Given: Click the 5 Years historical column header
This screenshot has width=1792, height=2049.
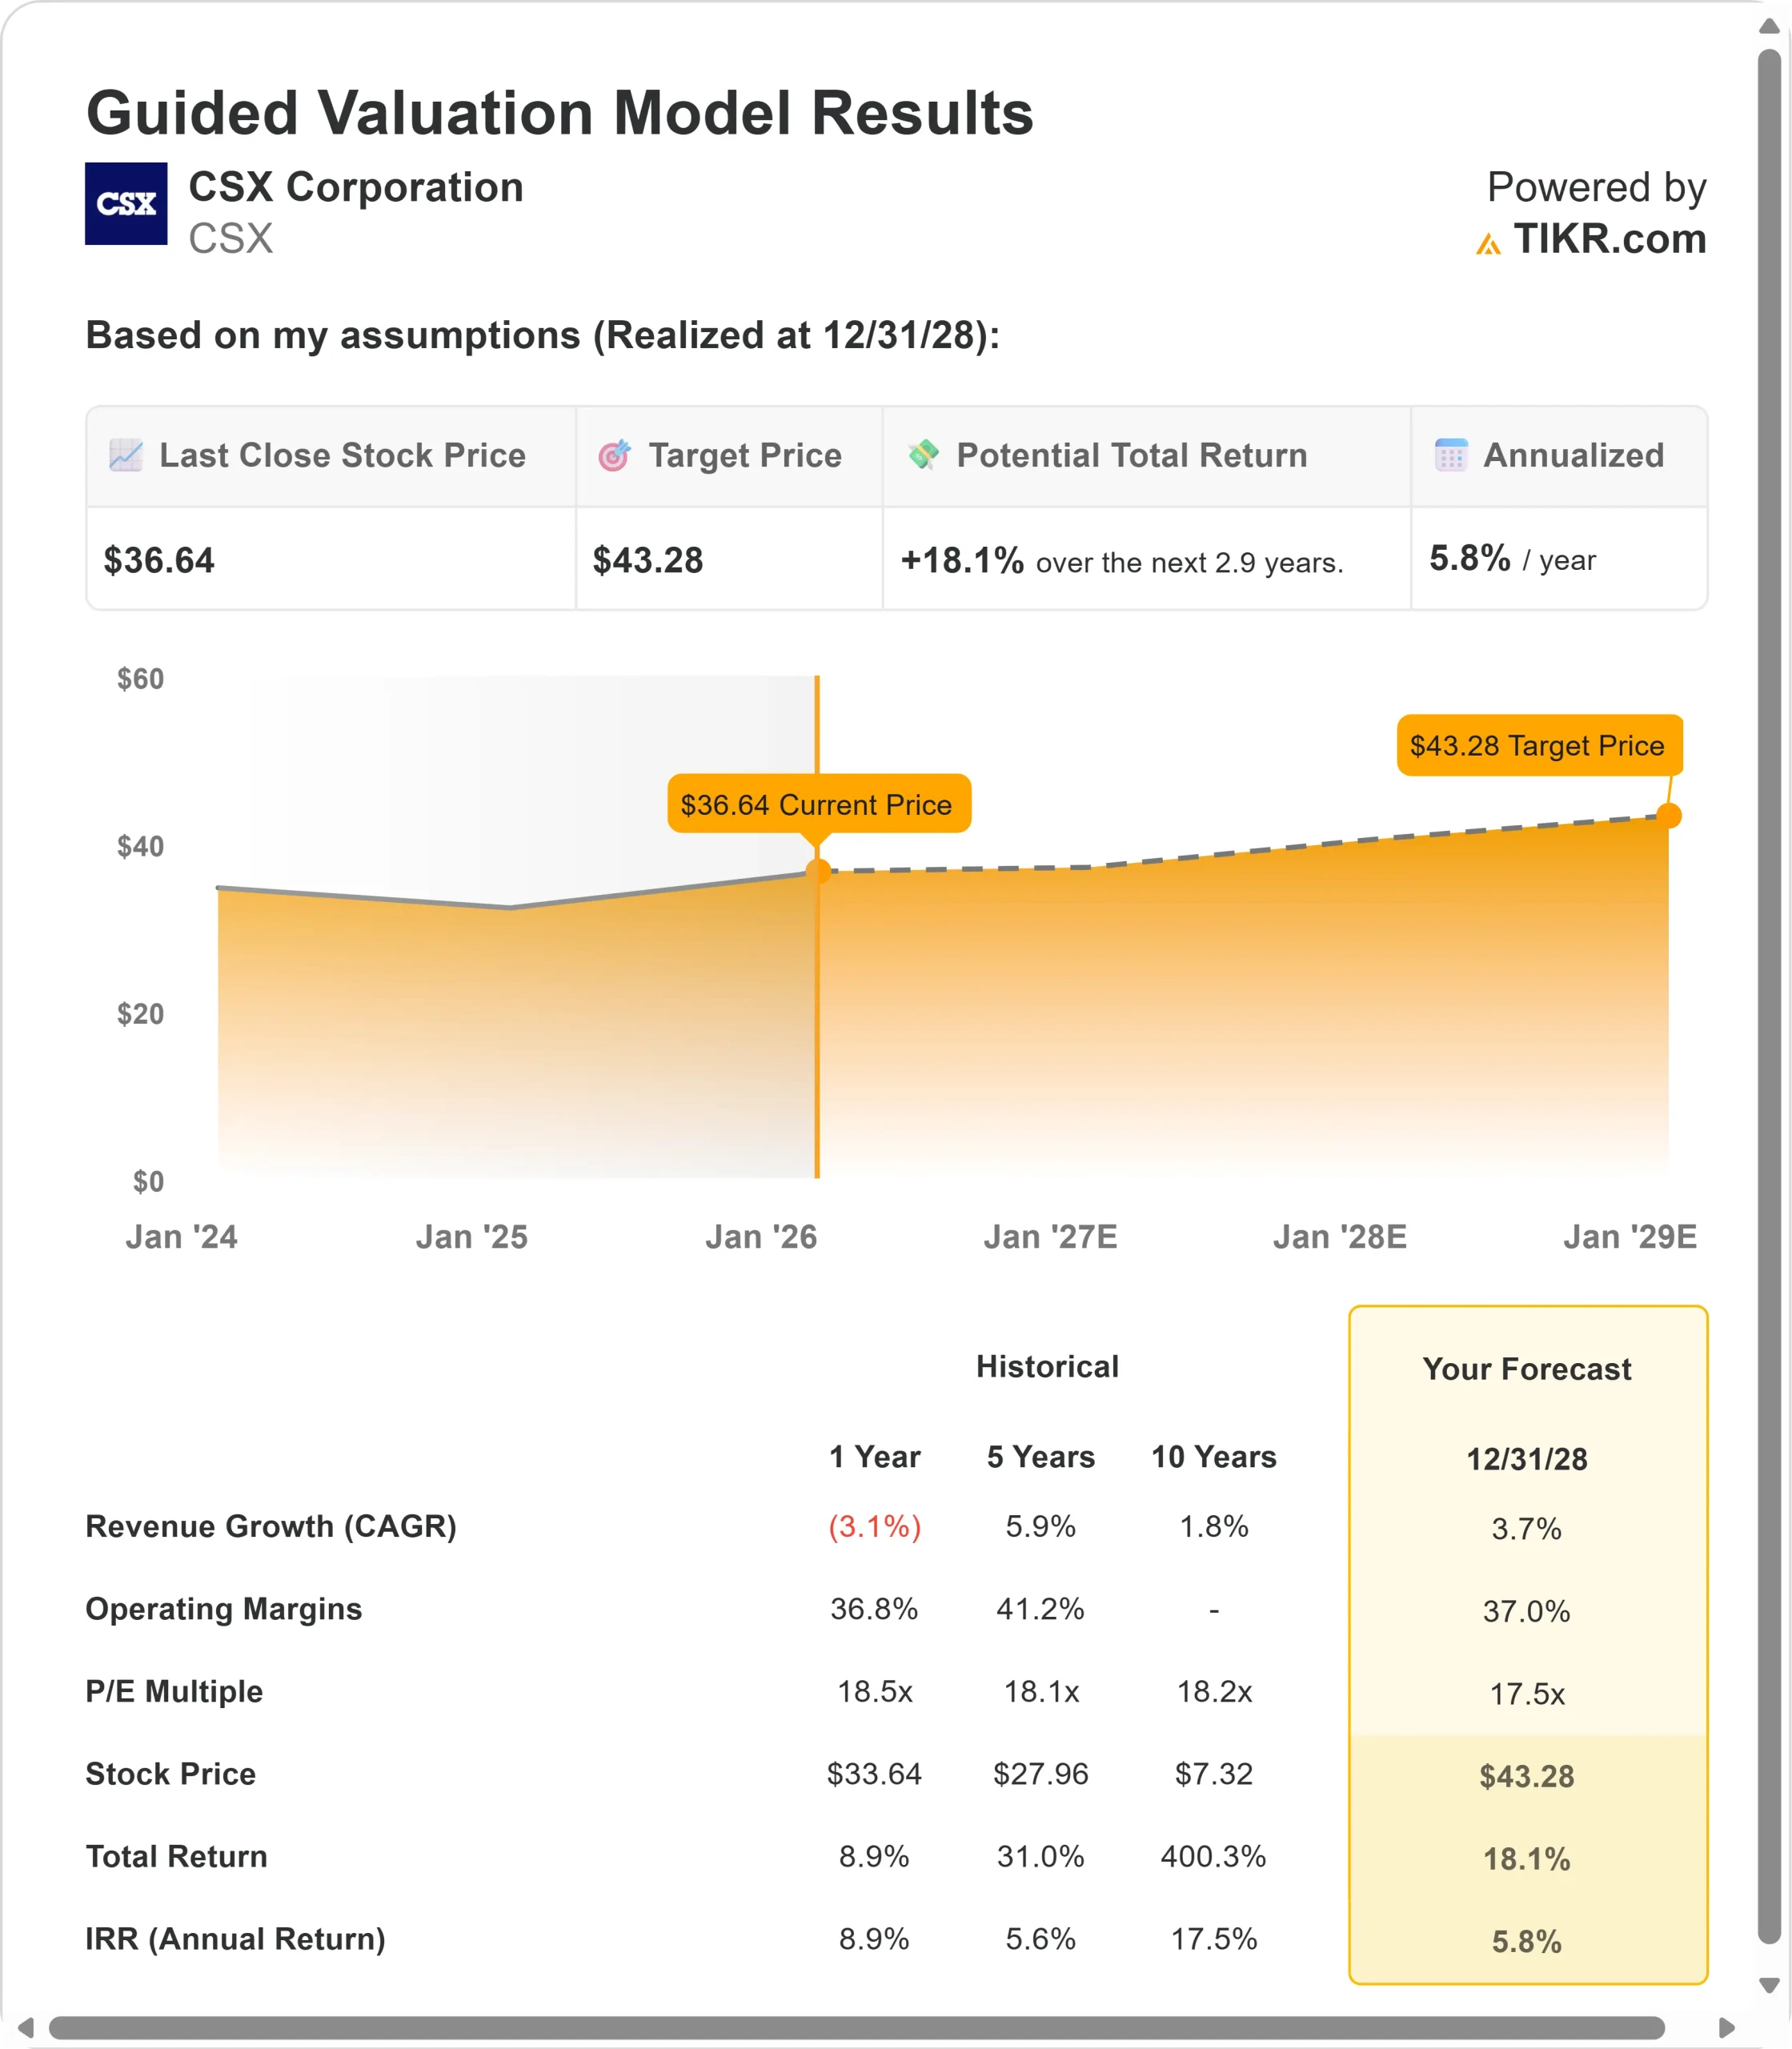Looking at the screenshot, I should point(1040,1456).
